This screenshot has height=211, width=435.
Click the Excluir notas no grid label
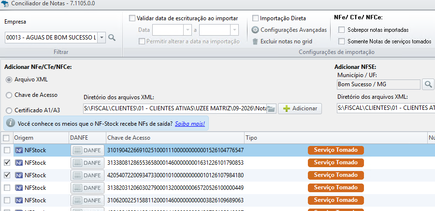[286, 41]
